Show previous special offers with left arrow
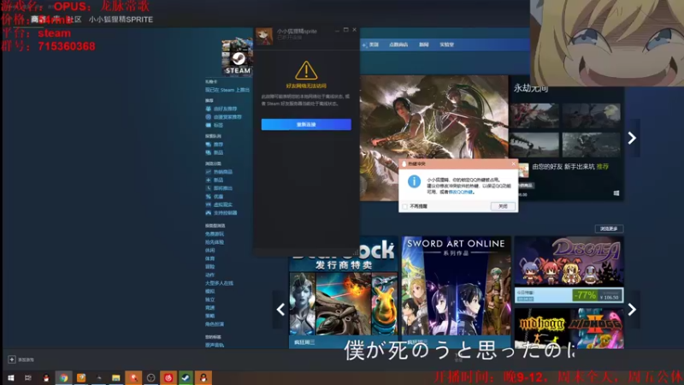Image resolution: width=684 pixels, height=385 pixels. coord(280,310)
